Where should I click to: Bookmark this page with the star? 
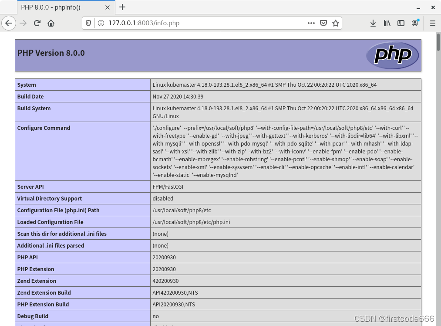click(x=336, y=23)
